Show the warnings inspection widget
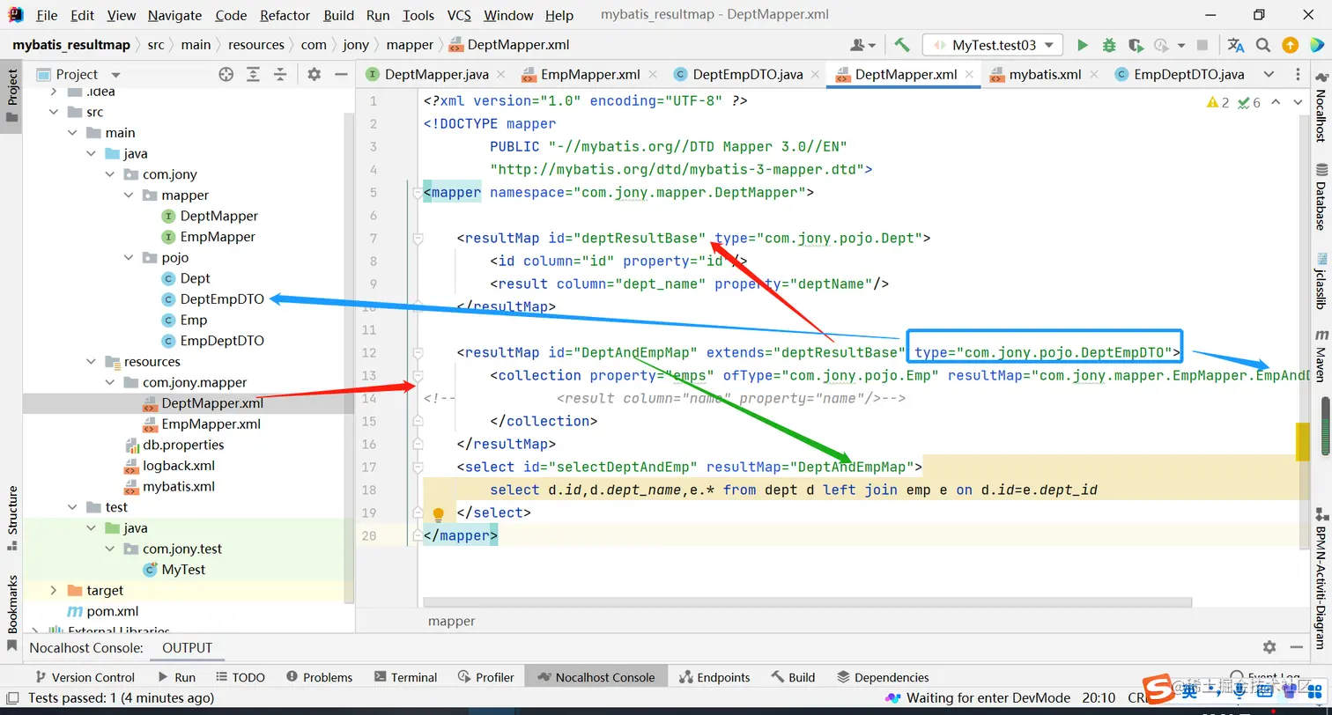The image size is (1332, 715). [x=1217, y=103]
